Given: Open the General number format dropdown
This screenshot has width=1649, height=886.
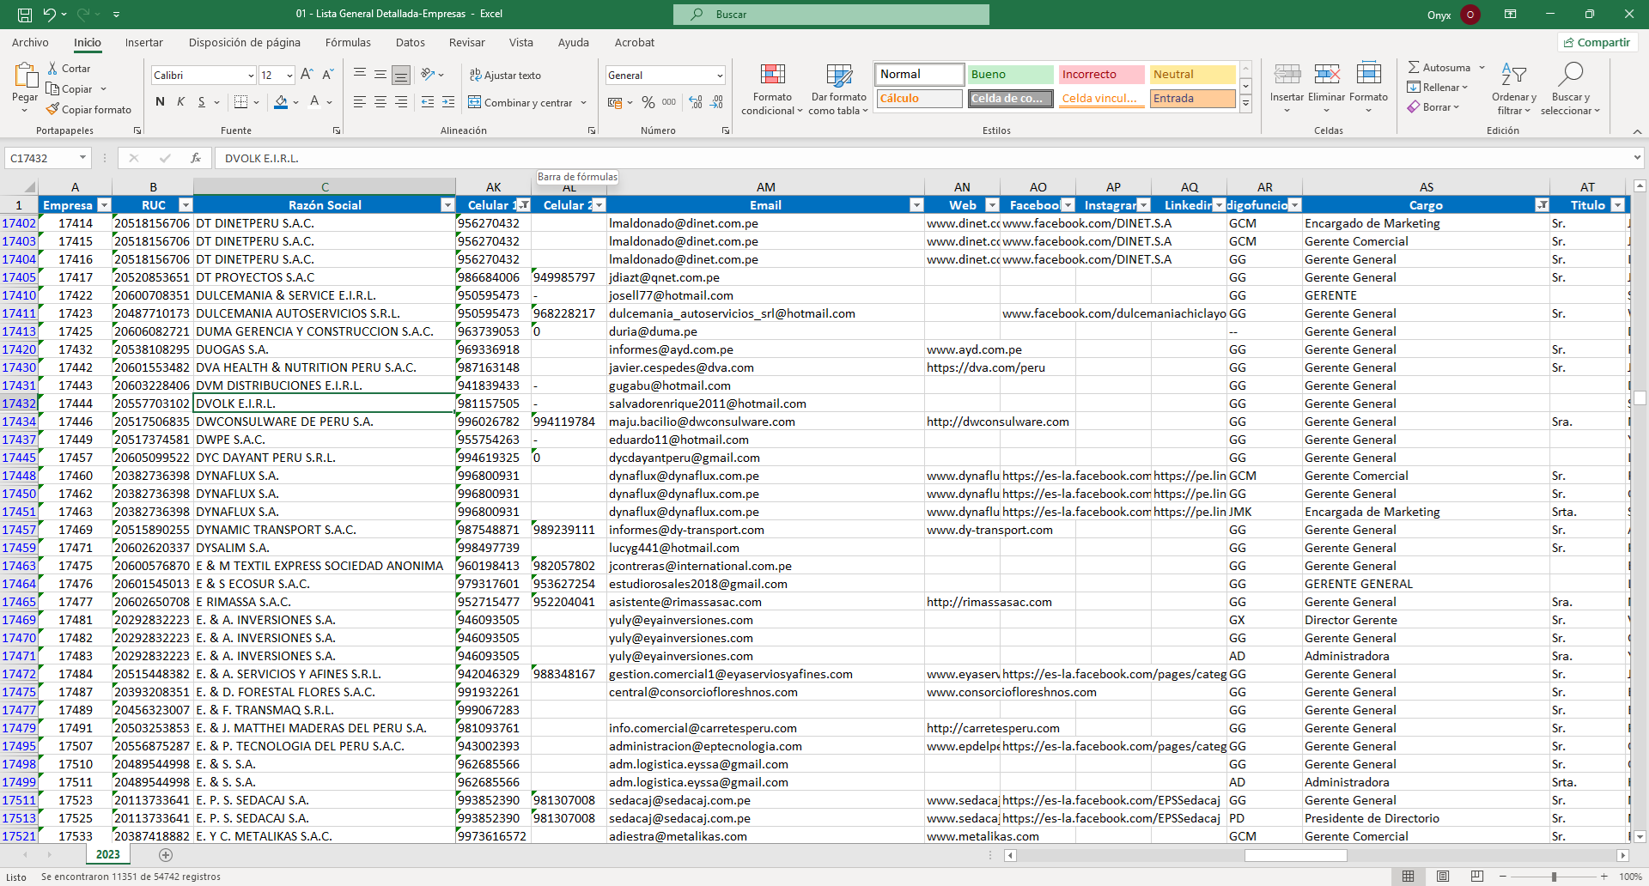Looking at the screenshot, I should (719, 76).
